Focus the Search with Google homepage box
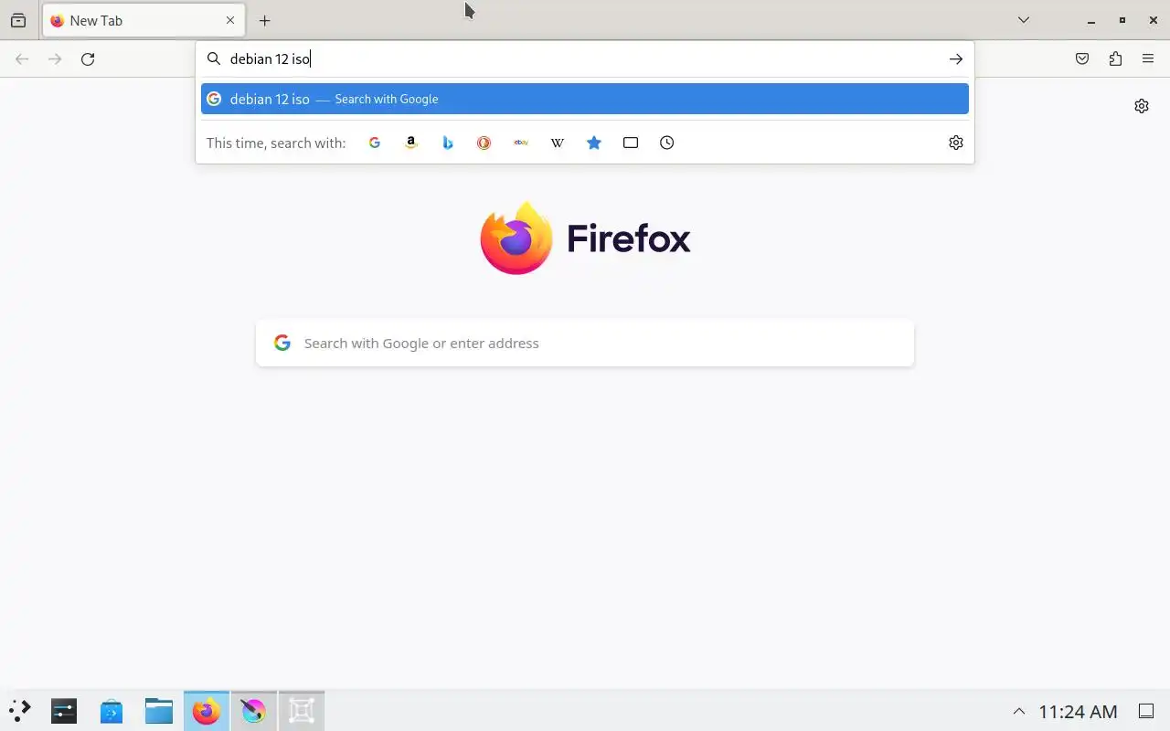Image resolution: width=1170 pixels, height=731 pixels. 585,343
